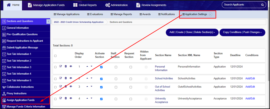
Task: Move Personal Information section down arrow
Action: click(x=92, y=66)
